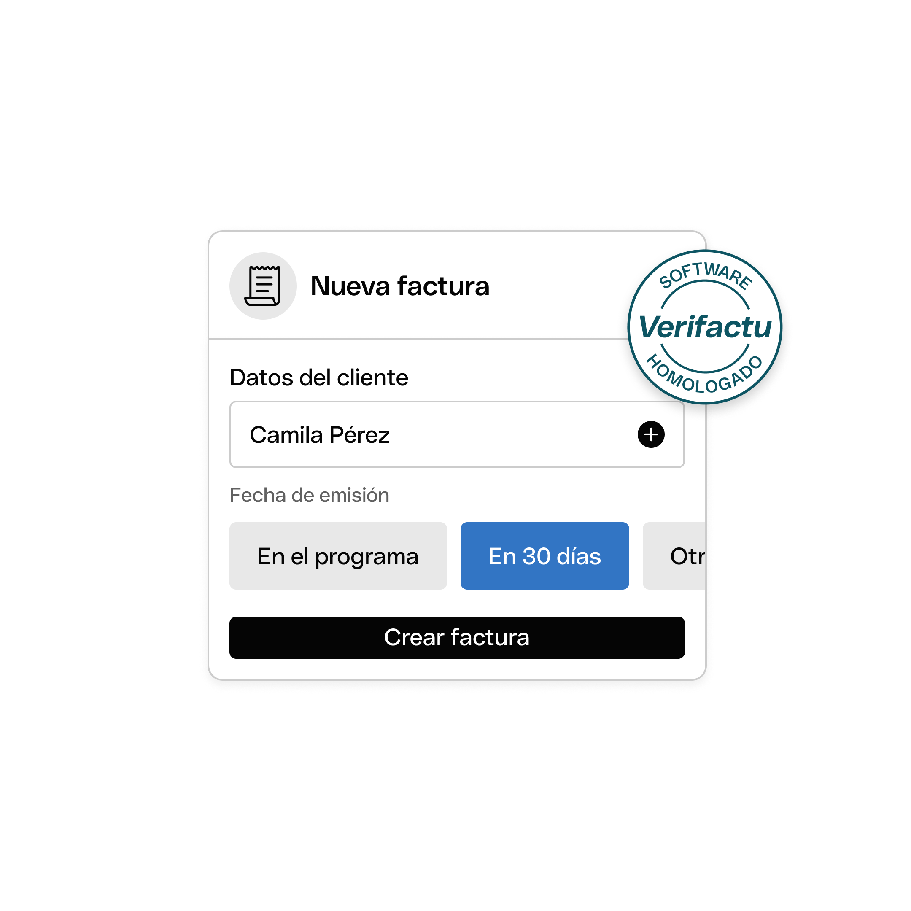911x911 pixels.
Task: Click the blue highlighted date option
Action: click(x=544, y=556)
